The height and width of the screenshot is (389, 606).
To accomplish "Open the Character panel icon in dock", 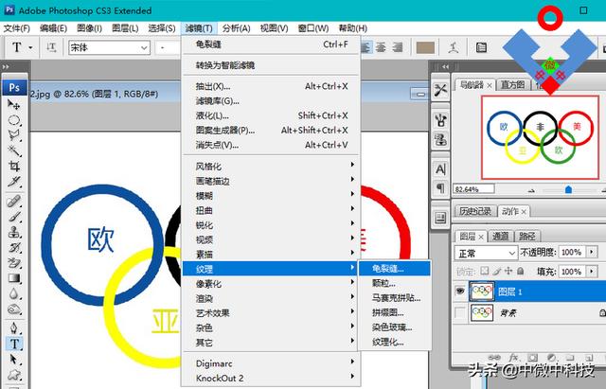I will click(440, 168).
